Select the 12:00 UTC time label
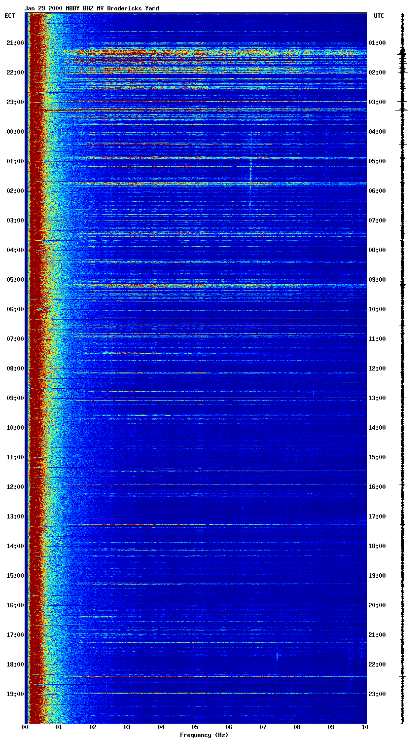Viewport: 420px width, 740px height. coord(377,369)
